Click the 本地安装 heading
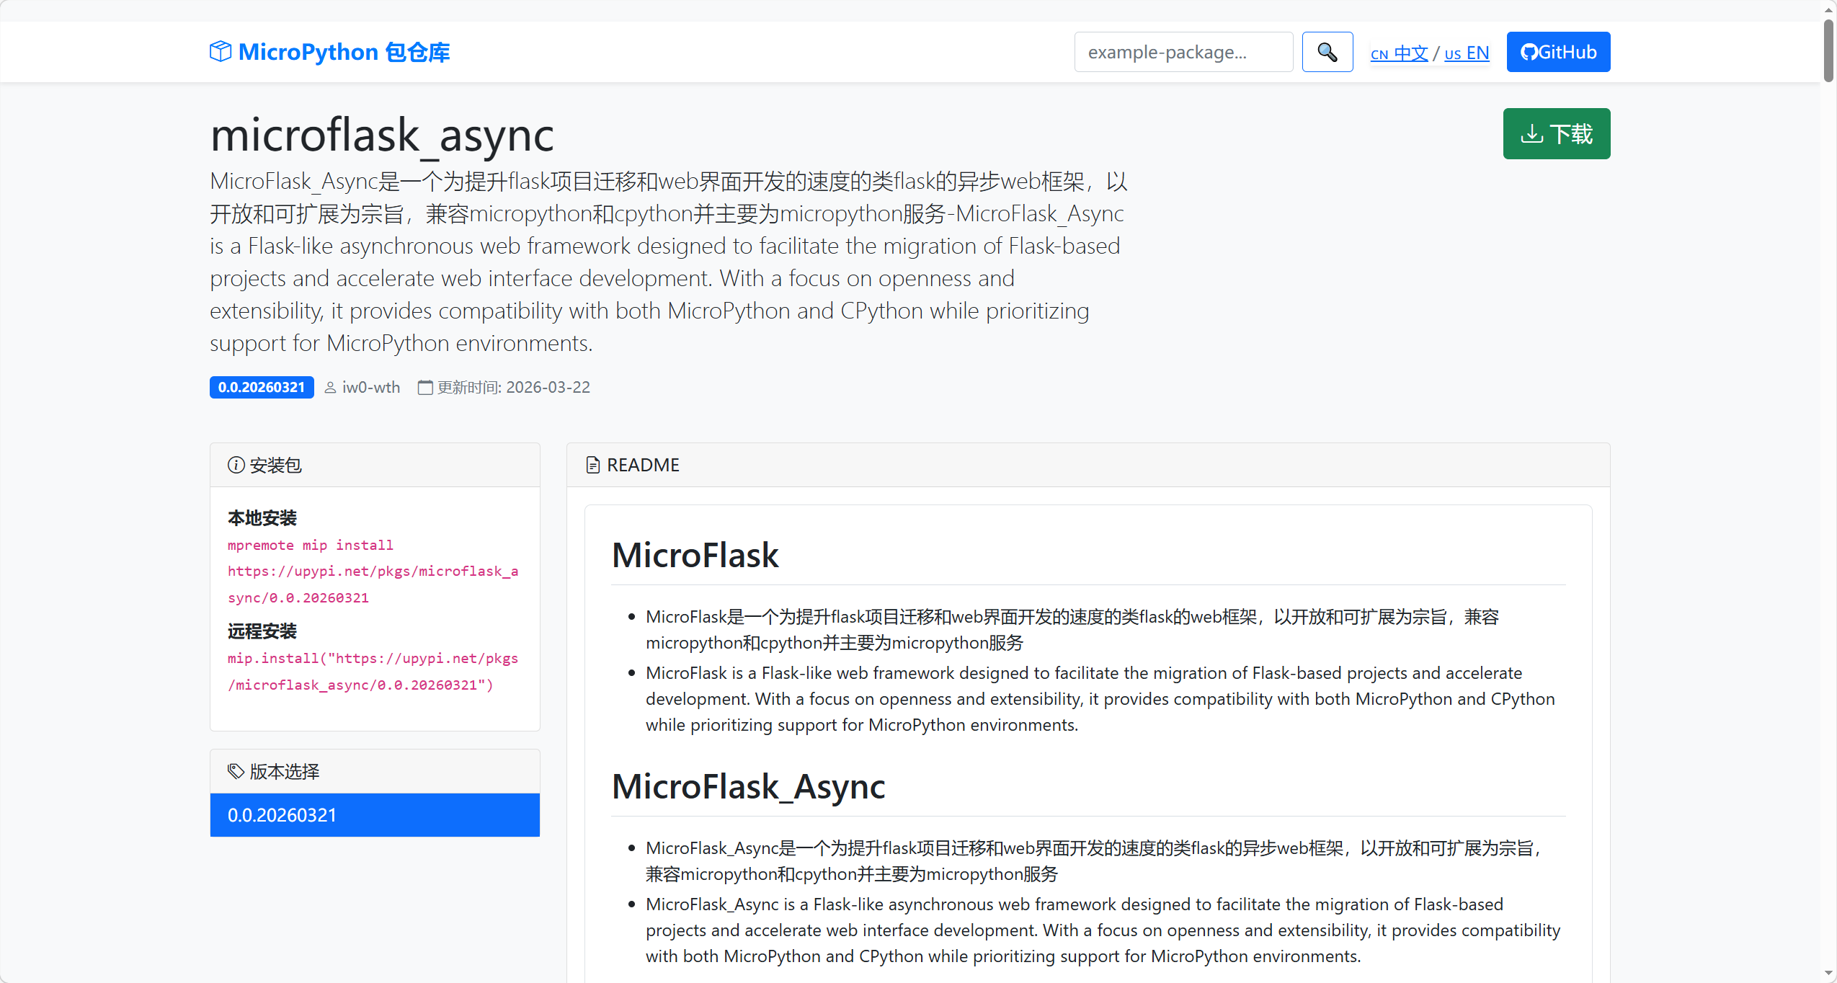This screenshot has height=983, width=1837. point(262,517)
